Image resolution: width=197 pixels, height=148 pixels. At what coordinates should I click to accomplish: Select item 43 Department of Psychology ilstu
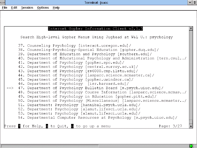pyautogui.click(x=78, y=71)
